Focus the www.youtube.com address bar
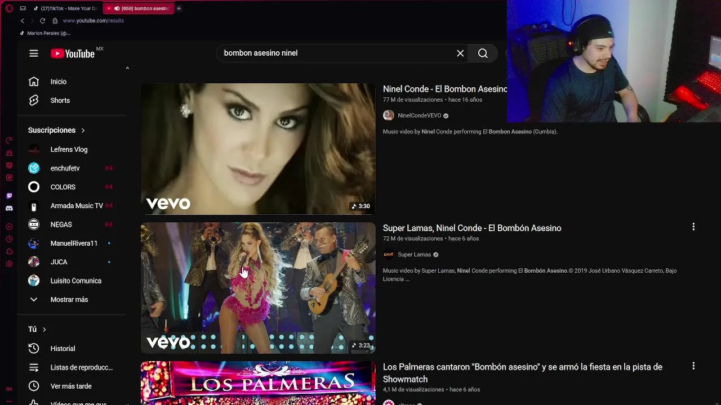The image size is (721, 405). point(93,21)
